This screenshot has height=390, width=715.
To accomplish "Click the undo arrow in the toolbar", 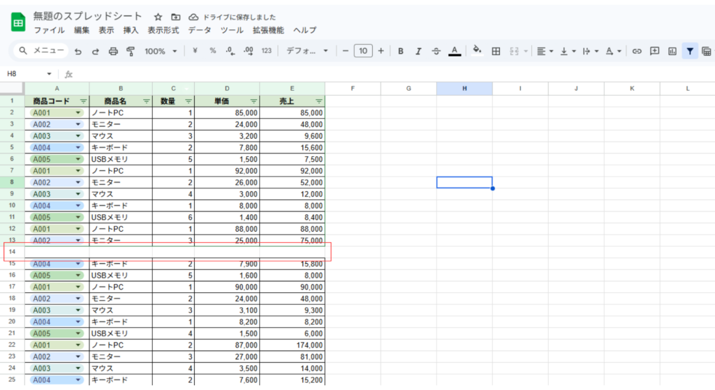I will (78, 51).
